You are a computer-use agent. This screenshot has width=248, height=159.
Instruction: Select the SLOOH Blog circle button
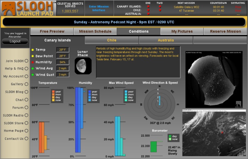pos(27,92)
